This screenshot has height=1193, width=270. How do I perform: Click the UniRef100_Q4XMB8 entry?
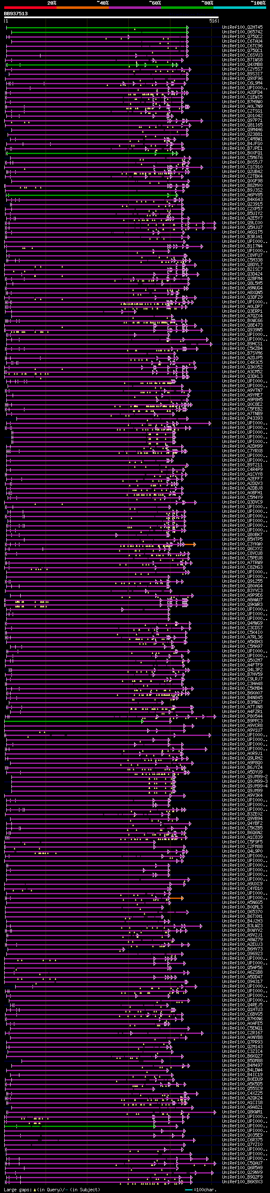242,64
